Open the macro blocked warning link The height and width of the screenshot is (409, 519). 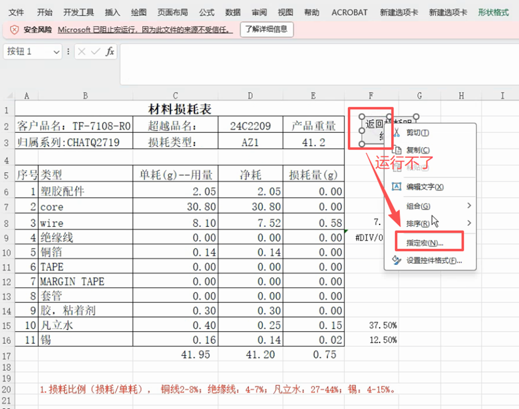tap(145, 30)
